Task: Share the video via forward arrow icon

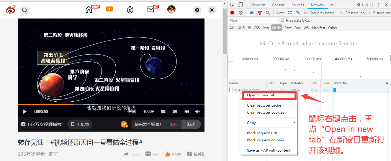Action: click(x=126, y=154)
